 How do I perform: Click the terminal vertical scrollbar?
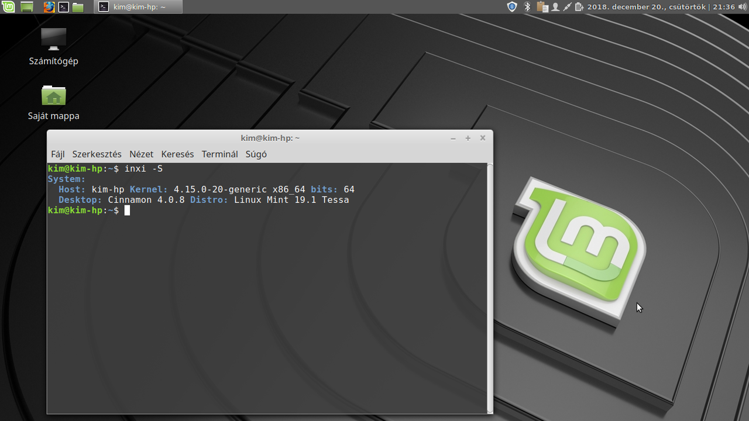coord(490,288)
